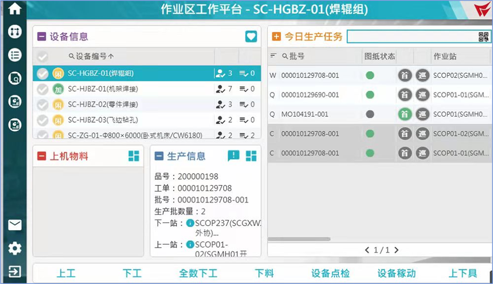Click the heart icon in 设备信息 panel header
Screen dimensions: 493x284
pyautogui.click(x=251, y=36)
